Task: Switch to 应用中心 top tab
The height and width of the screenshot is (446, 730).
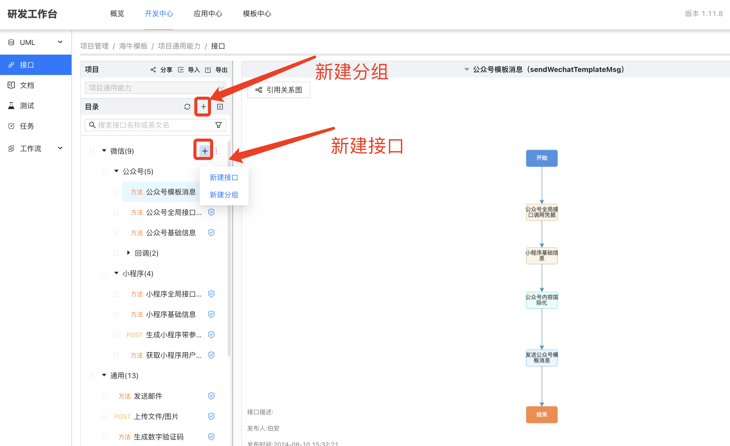Action: [208, 14]
